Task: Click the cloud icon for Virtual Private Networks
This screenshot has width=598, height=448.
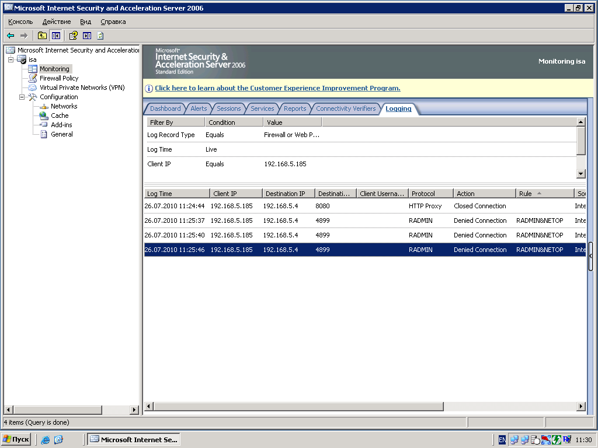Action: (33, 87)
